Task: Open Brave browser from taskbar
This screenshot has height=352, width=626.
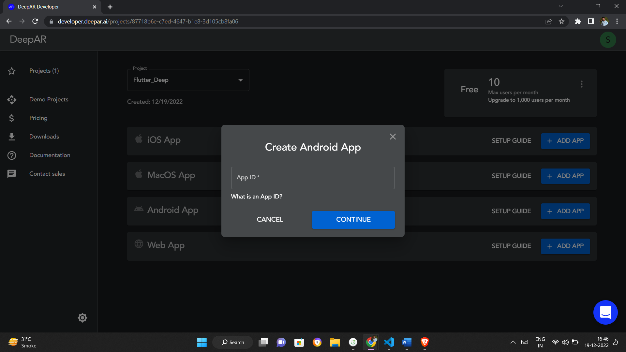Action: (x=425, y=342)
